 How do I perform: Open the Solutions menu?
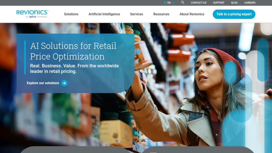point(71,14)
